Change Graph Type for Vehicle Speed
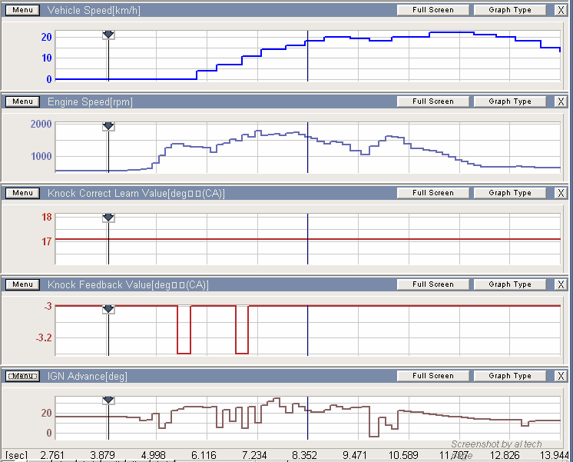Image resolution: width=573 pixels, height=462 pixels. pos(510,10)
